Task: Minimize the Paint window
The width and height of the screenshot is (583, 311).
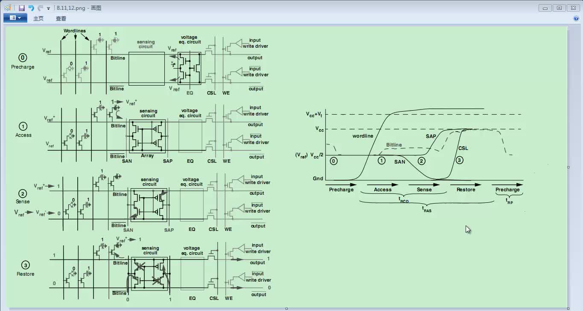Action: pos(545,8)
